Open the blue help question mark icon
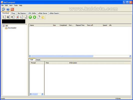Viewport: 133px width, 100px height. [x=8, y=9]
